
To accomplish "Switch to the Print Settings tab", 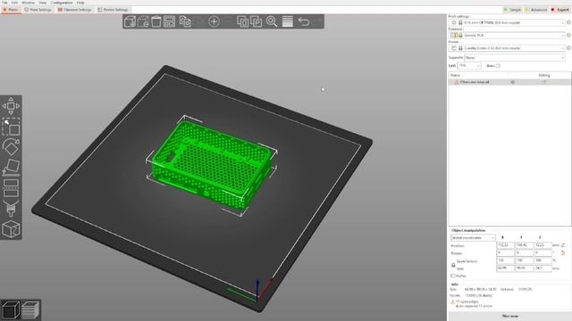I will (38, 10).
